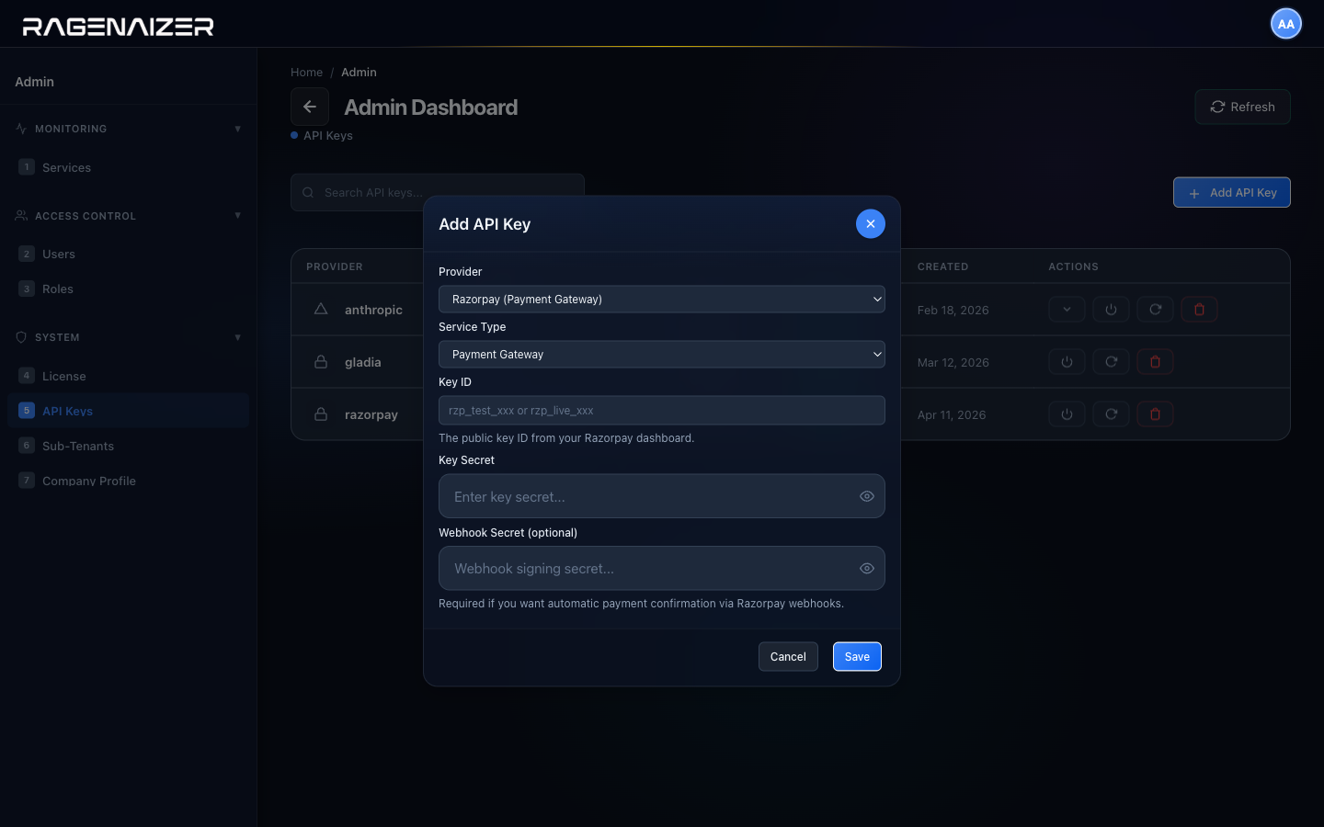Viewport: 1324px width, 827px height.
Task: Click the Admin Dashboard title
Action: [x=430, y=108]
